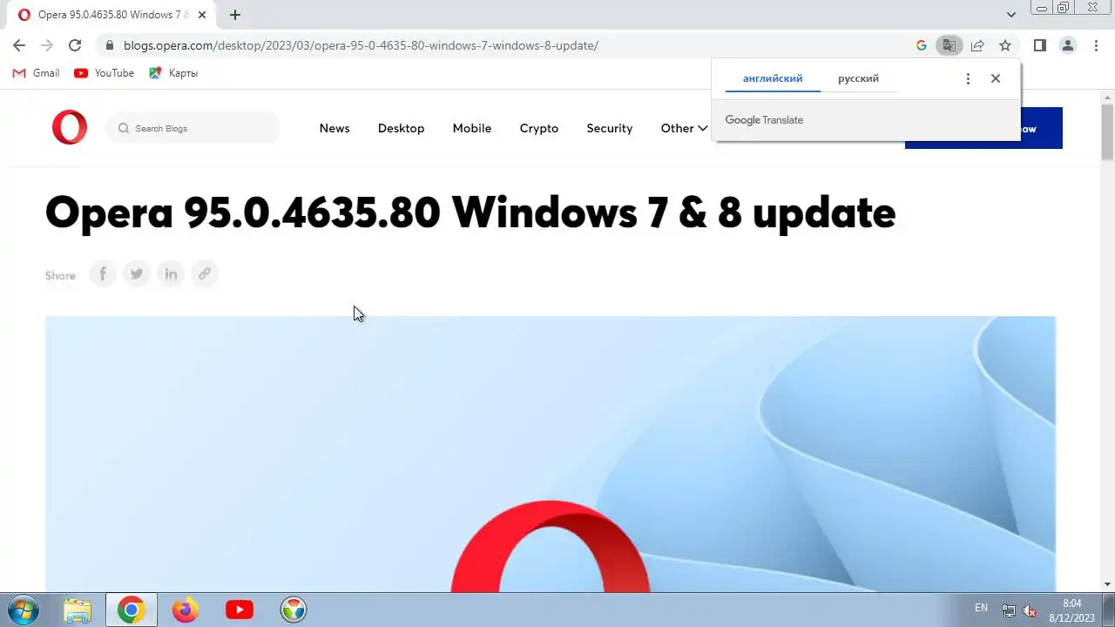
Task: Reload the page with the refresh icon
Action: coord(75,45)
